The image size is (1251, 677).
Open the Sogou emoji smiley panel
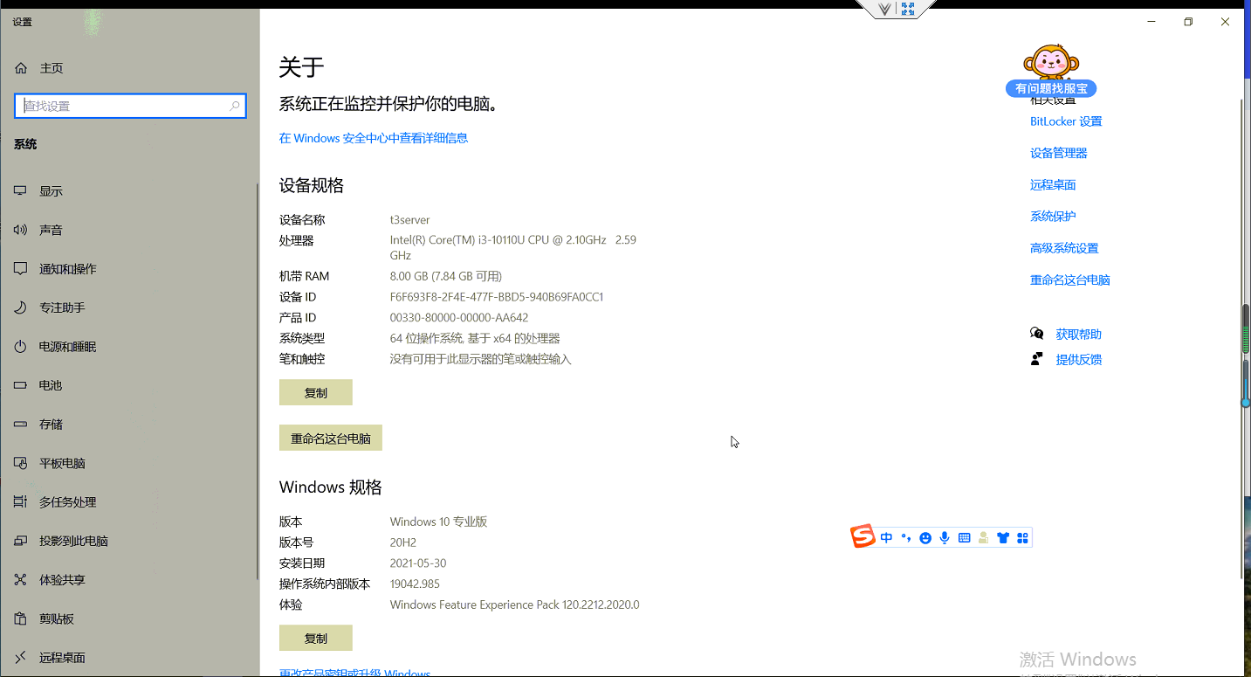[925, 538]
